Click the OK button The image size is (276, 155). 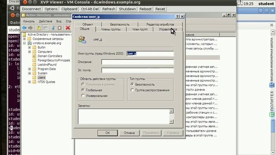107,133
